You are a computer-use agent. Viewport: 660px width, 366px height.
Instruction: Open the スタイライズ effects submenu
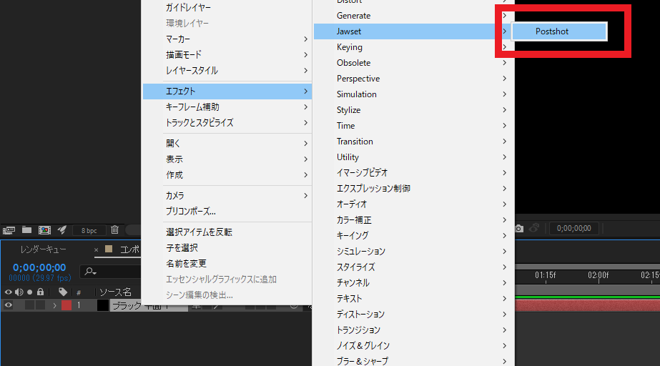pos(413,267)
